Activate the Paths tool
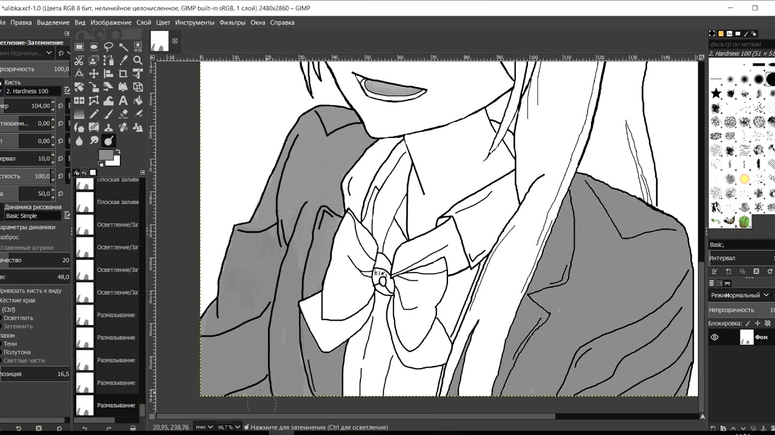Image resolution: width=775 pixels, height=435 pixels. coord(108,60)
